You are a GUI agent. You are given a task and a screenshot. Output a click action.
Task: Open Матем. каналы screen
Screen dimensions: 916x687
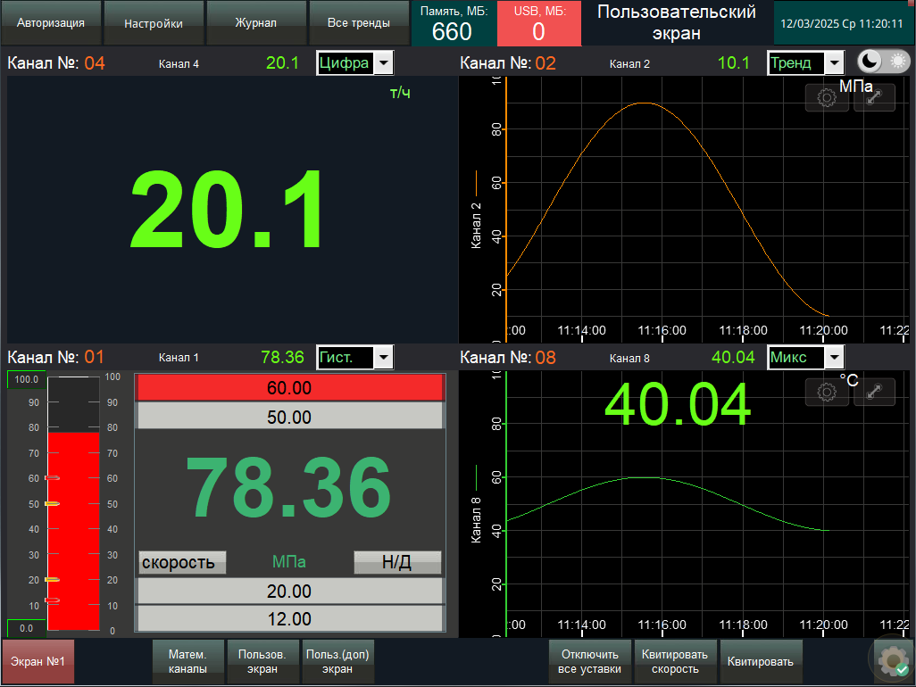[187, 661]
